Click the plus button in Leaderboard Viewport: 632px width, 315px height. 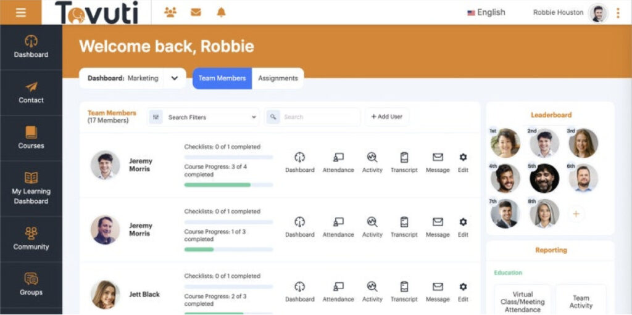(x=576, y=214)
